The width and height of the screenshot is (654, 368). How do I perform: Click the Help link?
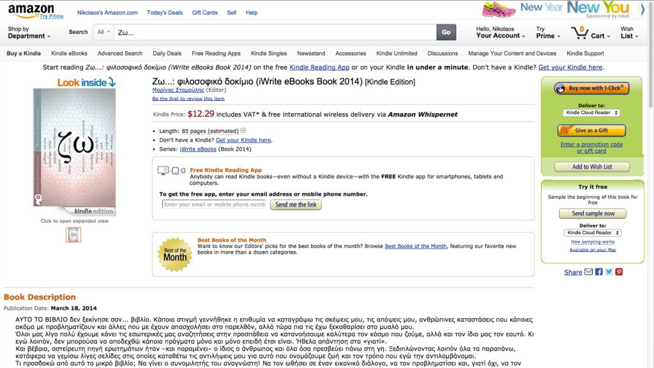pos(252,13)
